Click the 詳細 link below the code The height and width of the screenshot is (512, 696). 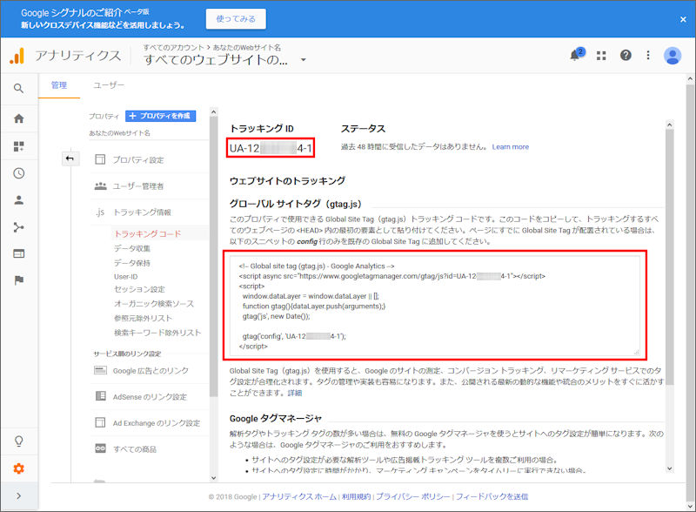294,393
